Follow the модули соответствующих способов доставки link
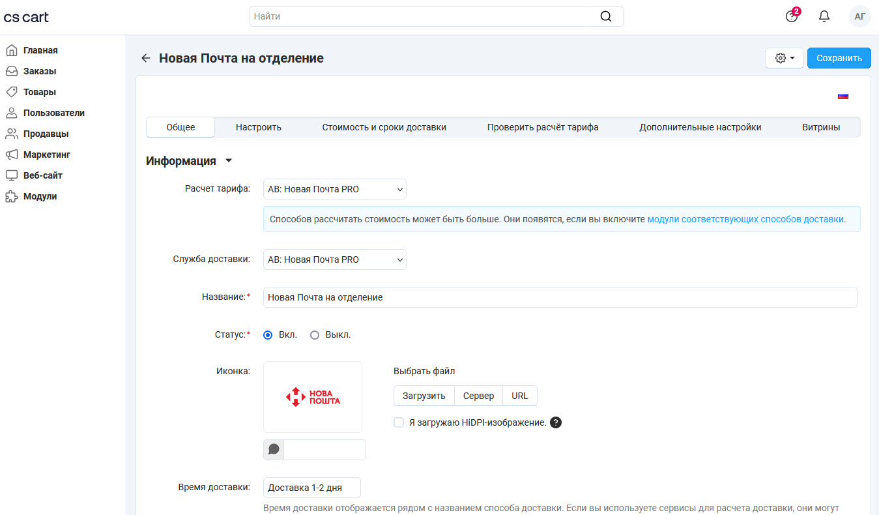 pos(745,220)
